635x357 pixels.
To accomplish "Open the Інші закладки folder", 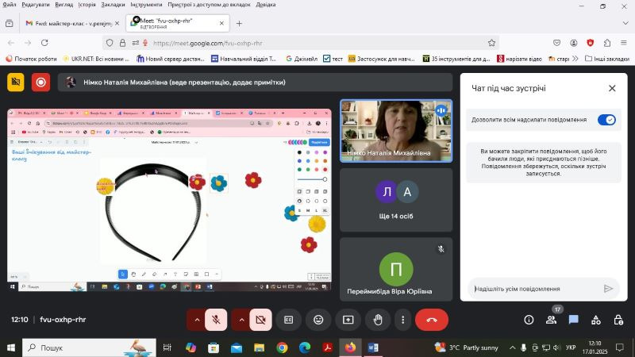I will (x=607, y=59).
